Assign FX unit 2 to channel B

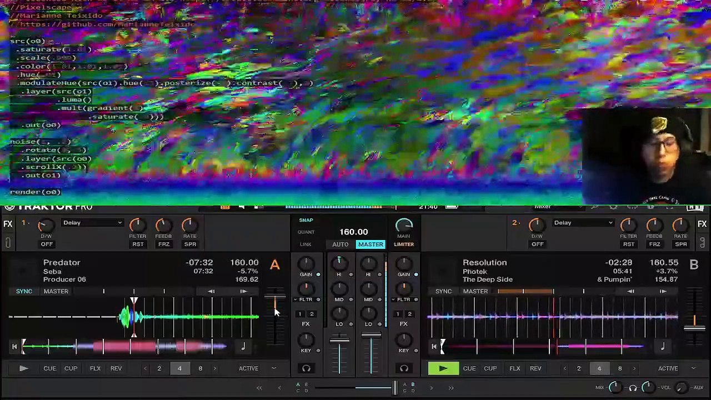click(409, 314)
